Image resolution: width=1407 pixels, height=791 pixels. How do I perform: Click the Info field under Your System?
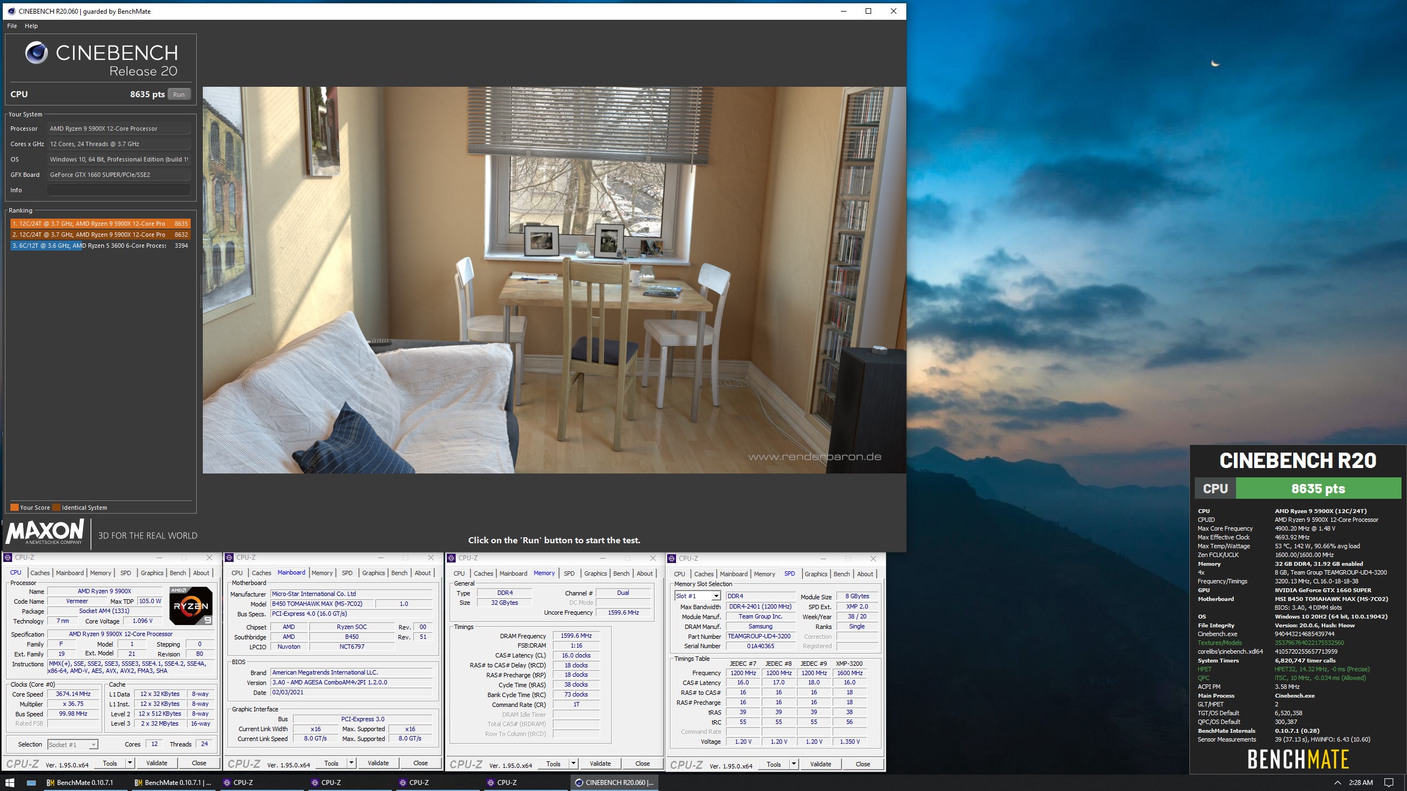tap(119, 190)
